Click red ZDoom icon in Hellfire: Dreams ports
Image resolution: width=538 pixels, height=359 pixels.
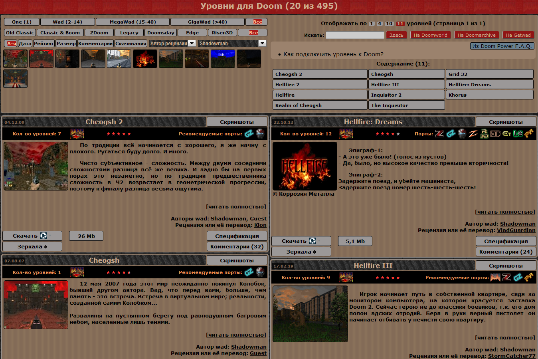pos(439,134)
